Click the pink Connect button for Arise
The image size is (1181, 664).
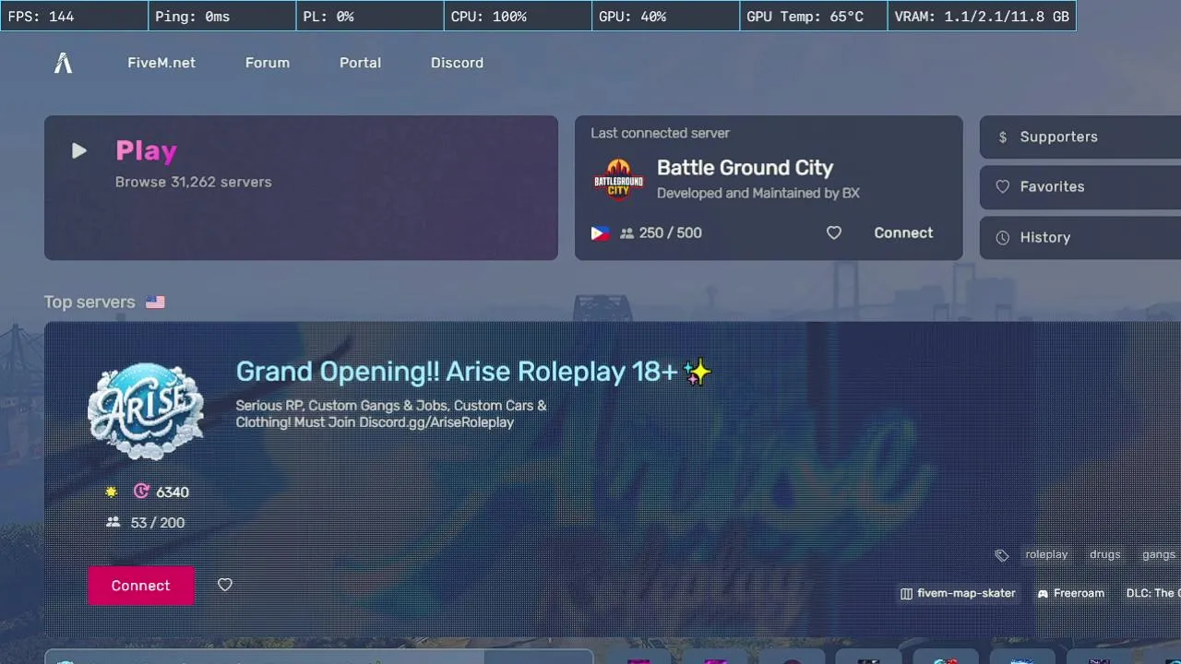[141, 586]
